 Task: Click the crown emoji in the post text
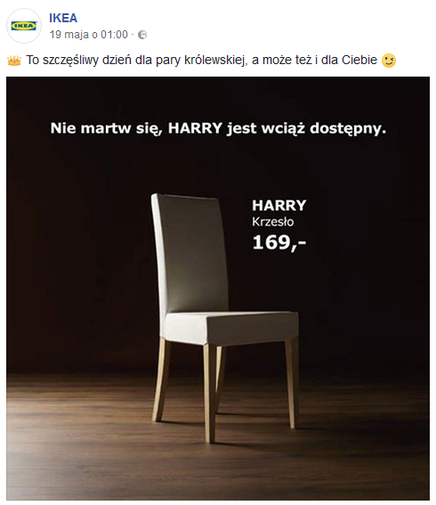pyautogui.click(x=14, y=61)
